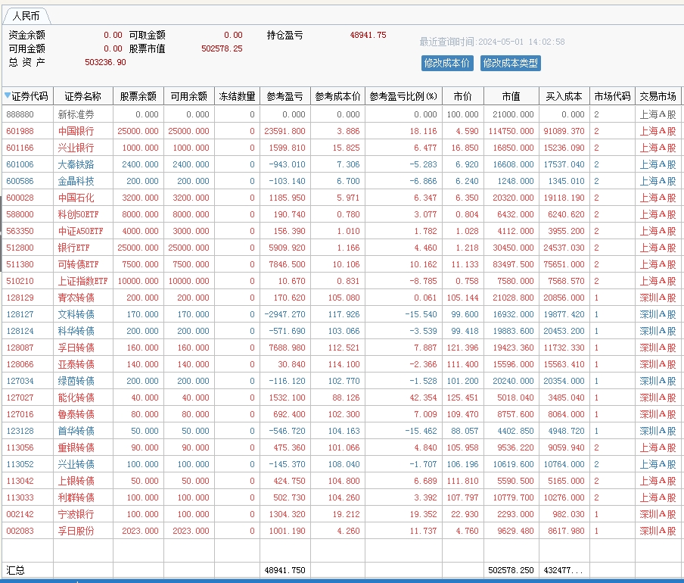This screenshot has height=583, width=684.
Task: Select the 鲁泰转债 bond name
Action: [x=76, y=414]
